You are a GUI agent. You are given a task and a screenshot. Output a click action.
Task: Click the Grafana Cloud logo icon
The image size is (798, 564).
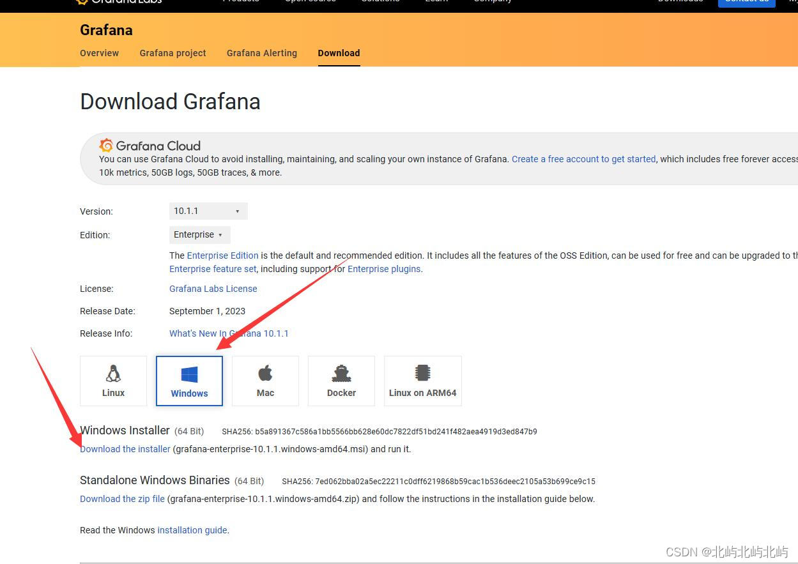pos(106,146)
